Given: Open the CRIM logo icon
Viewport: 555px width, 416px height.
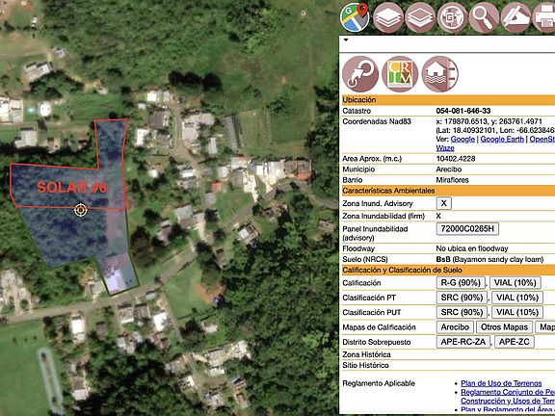Looking at the screenshot, I should (x=400, y=74).
